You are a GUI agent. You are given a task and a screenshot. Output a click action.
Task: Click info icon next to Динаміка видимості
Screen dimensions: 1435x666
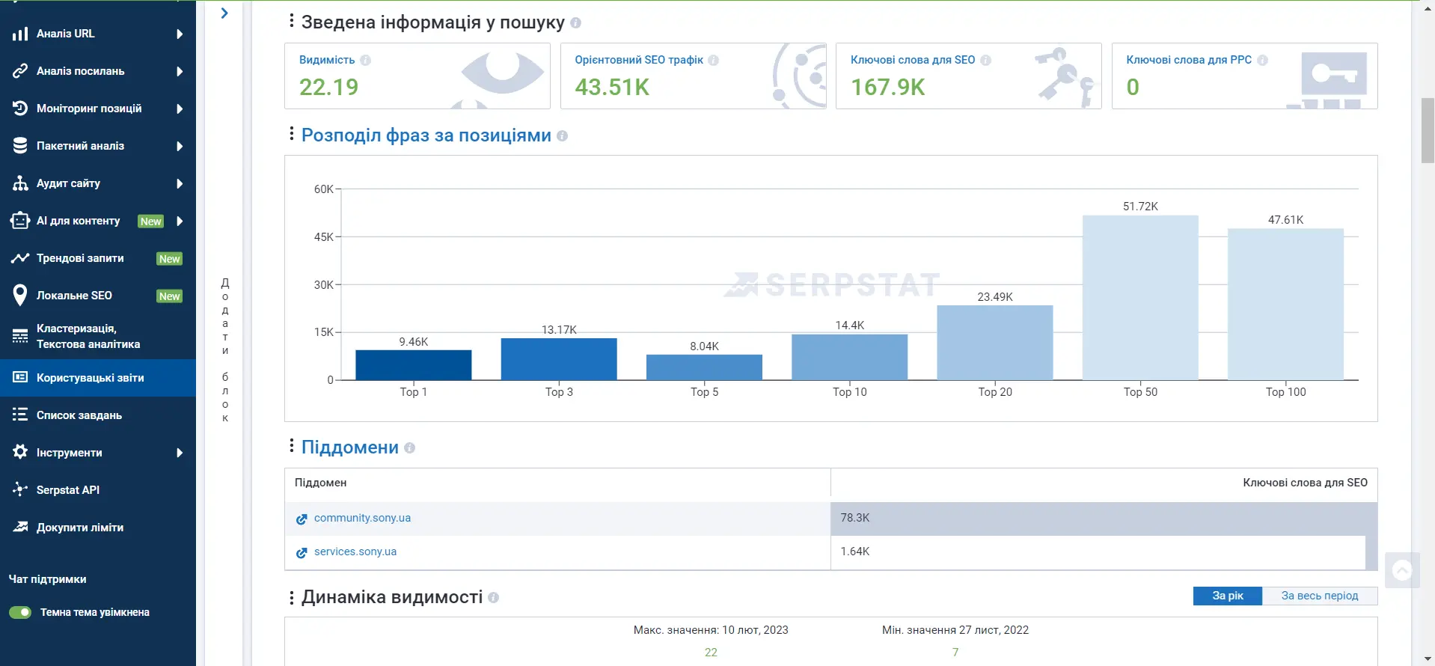click(x=494, y=598)
